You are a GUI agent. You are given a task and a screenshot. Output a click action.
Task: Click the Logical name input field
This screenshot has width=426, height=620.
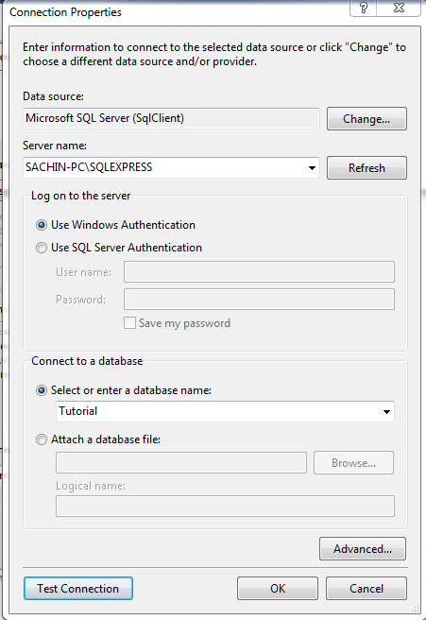pyautogui.click(x=225, y=507)
